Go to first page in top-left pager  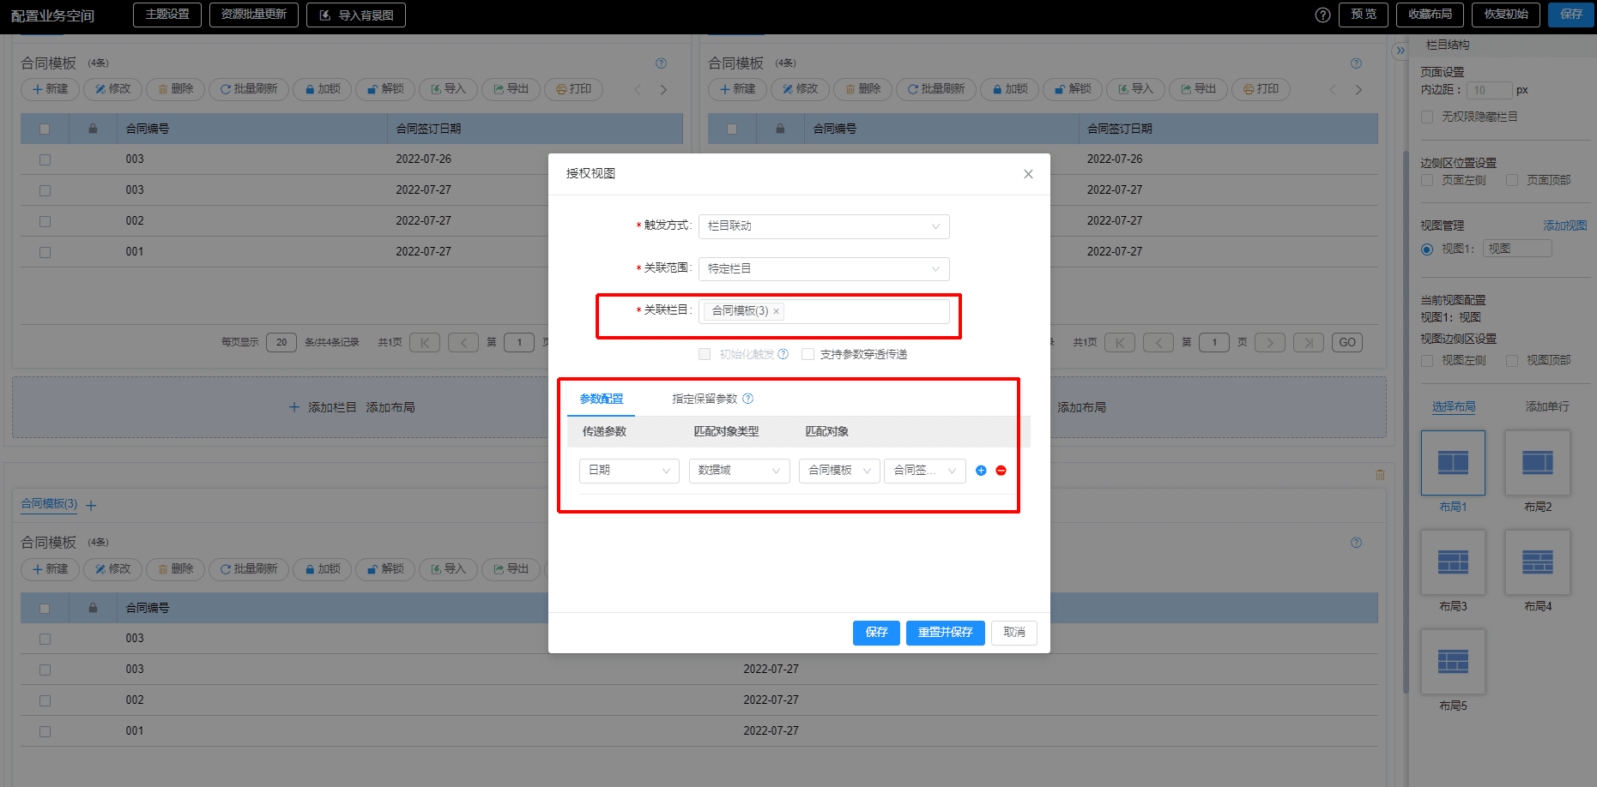(425, 343)
